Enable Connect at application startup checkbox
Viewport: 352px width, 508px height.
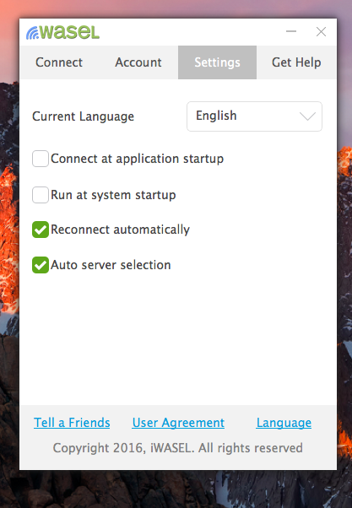[41, 159]
